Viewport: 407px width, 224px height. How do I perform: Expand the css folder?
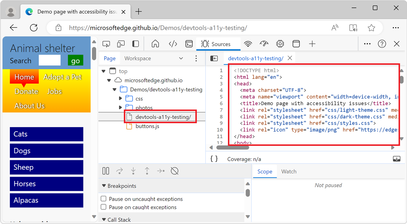[x=121, y=98]
